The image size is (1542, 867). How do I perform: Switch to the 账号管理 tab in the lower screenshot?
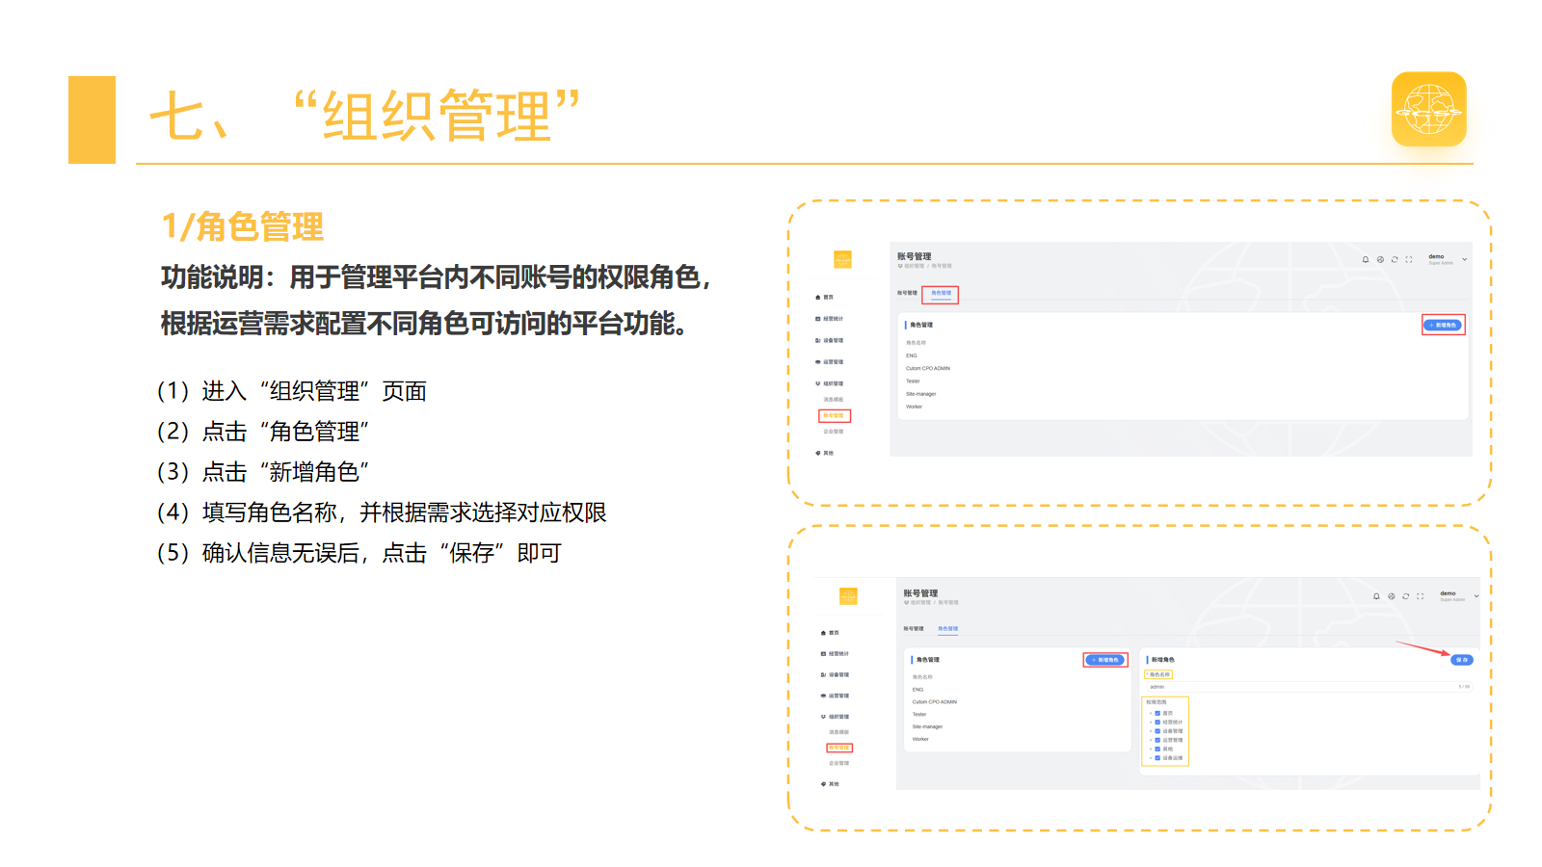click(914, 629)
